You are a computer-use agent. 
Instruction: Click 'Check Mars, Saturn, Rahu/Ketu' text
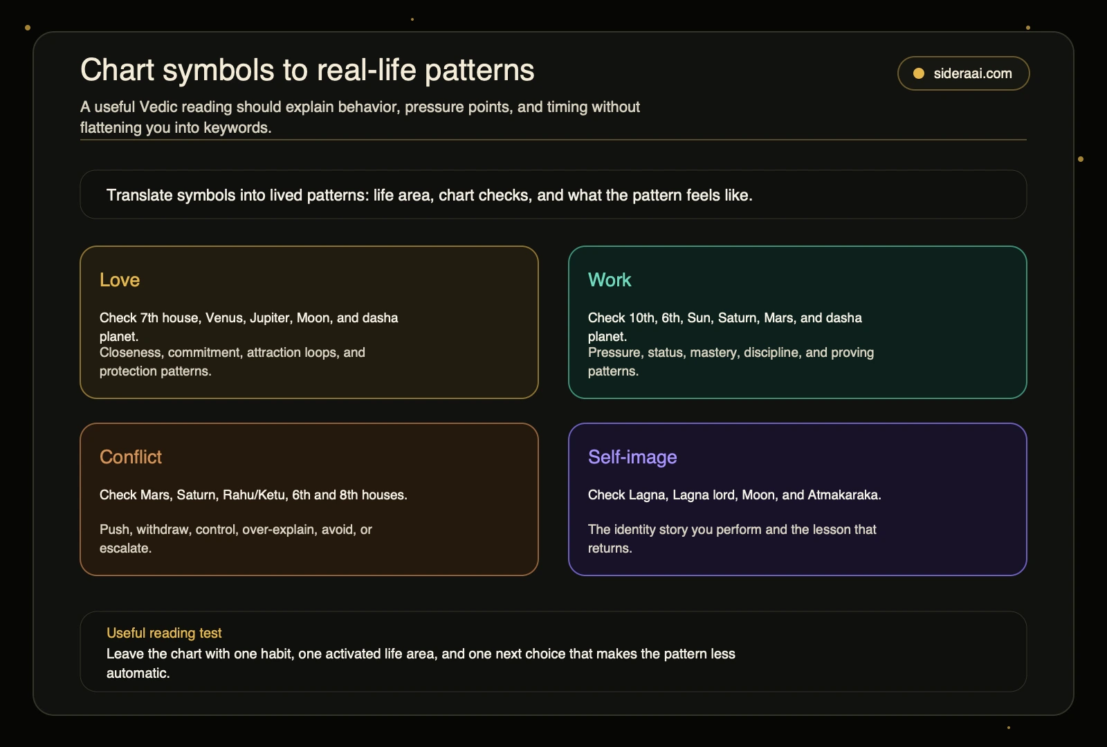(x=253, y=495)
